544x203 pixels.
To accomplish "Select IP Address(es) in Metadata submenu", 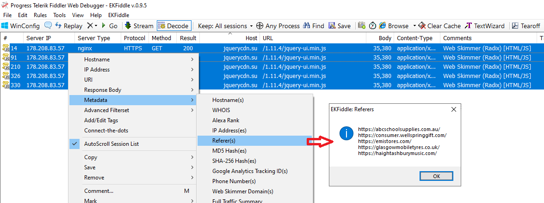I will click(x=255, y=131).
